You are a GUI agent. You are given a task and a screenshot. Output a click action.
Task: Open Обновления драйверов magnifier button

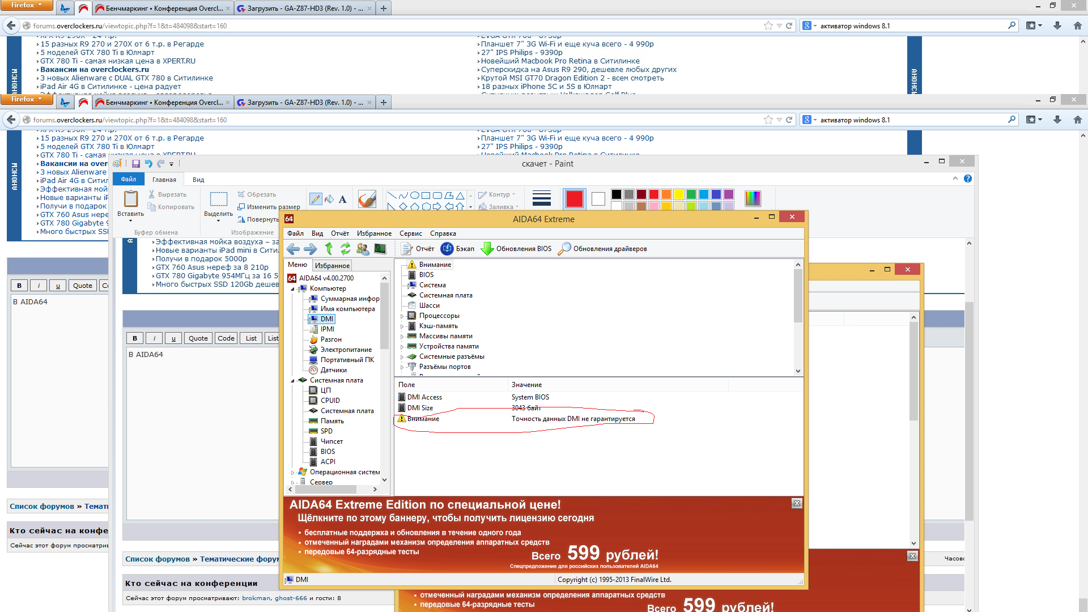[564, 249]
